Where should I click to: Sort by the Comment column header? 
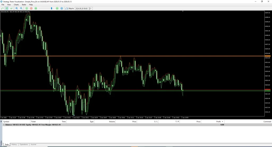[248, 122]
